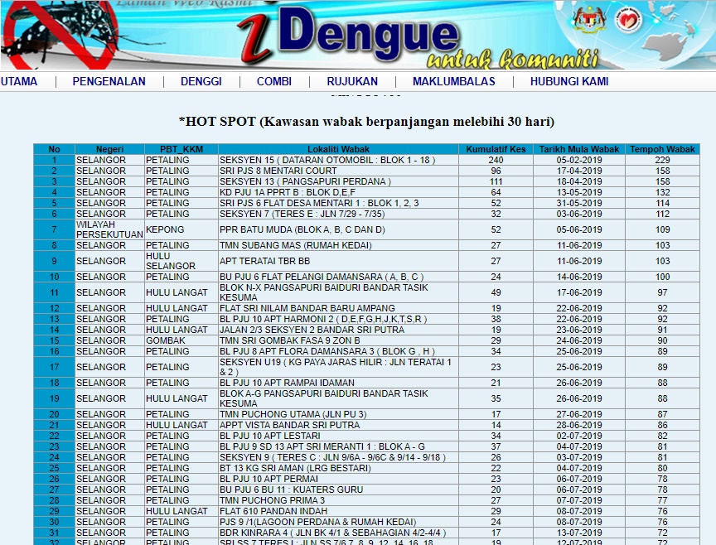This screenshot has width=716, height=545.
Task: Select 'SEKSYEN 9 ( TERES C' locality cell
Action: [x=338, y=457]
